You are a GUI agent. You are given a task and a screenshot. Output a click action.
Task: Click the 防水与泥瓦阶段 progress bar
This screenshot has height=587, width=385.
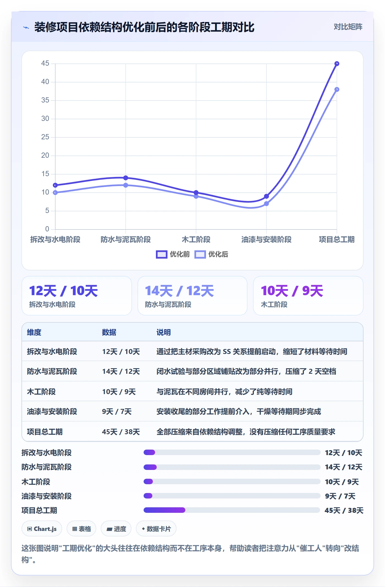coord(232,467)
